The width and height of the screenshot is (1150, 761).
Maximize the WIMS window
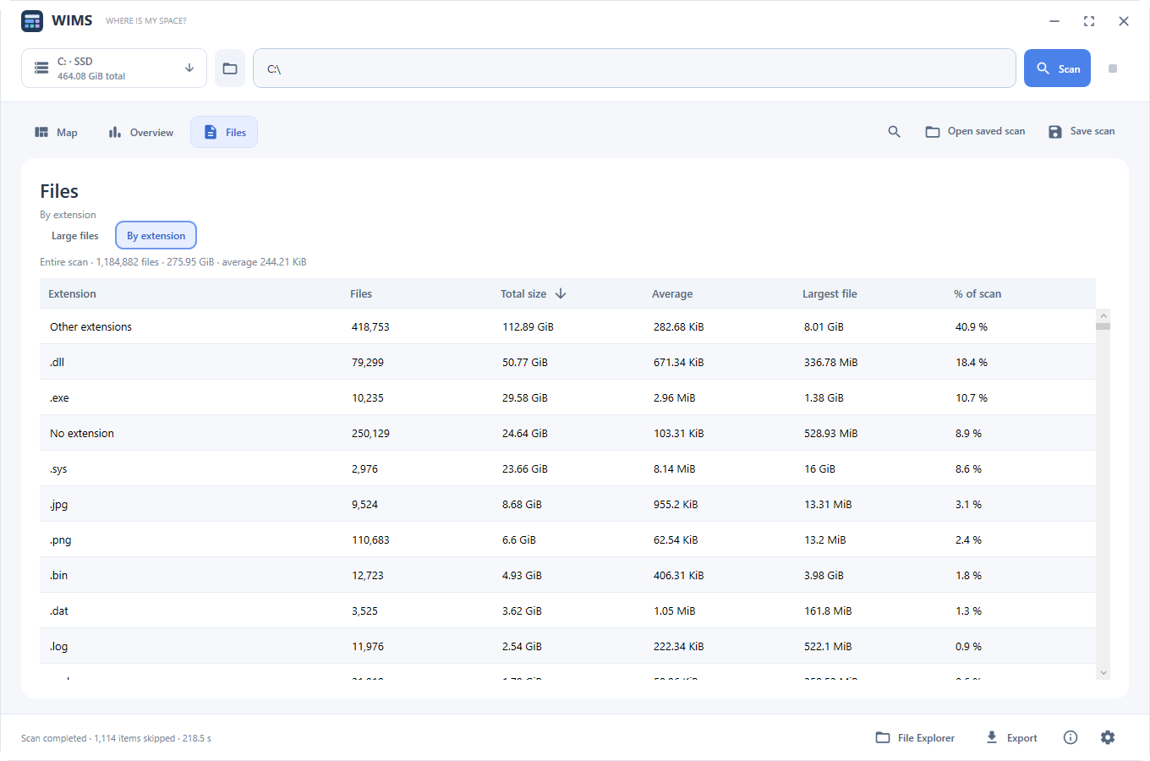pos(1089,21)
